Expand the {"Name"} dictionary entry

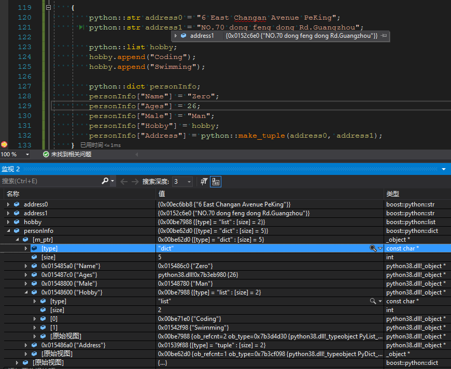coord(25,266)
